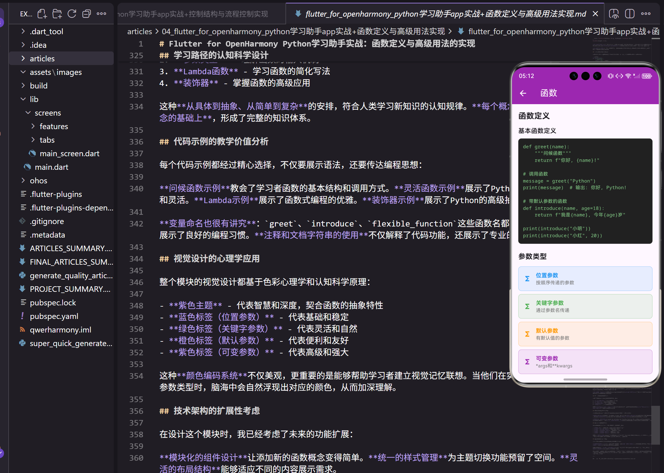Collapse all folders in Explorer

(87, 14)
